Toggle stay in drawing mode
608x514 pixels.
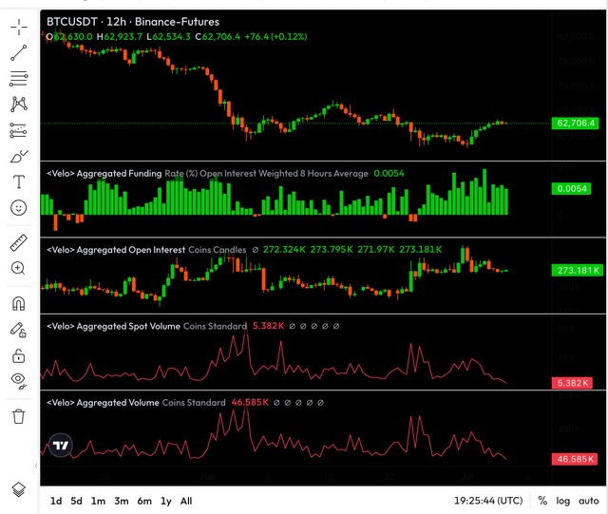[x=18, y=330]
